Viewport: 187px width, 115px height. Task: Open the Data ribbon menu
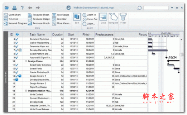tap(103, 18)
